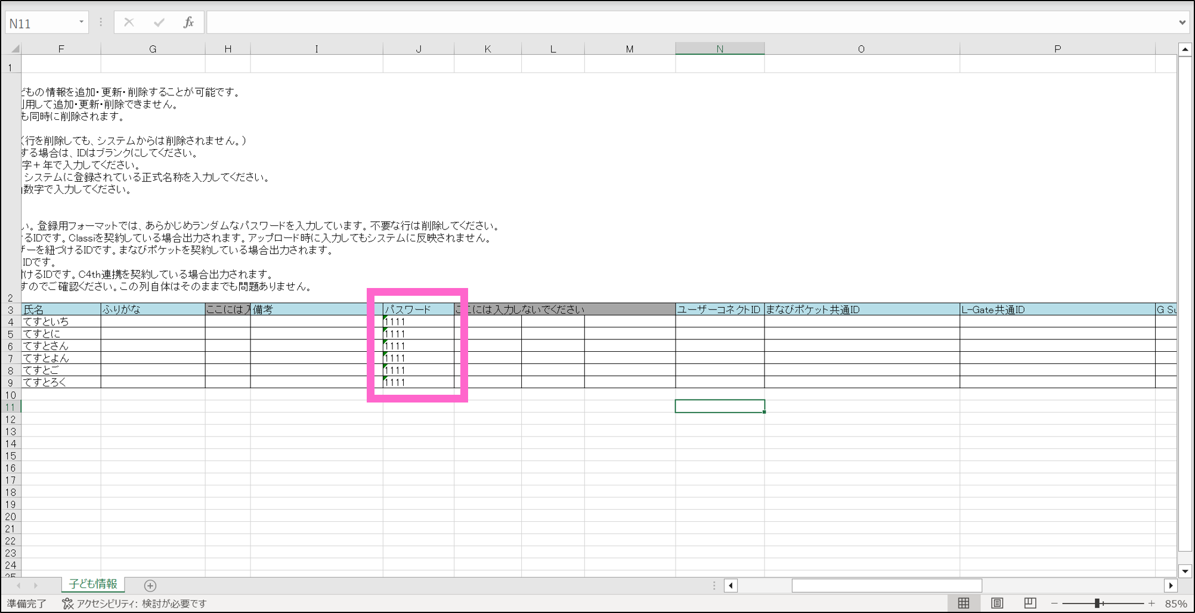The height and width of the screenshot is (613, 1195).
Task: Click the 85% zoom level text
Action: click(x=1175, y=603)
